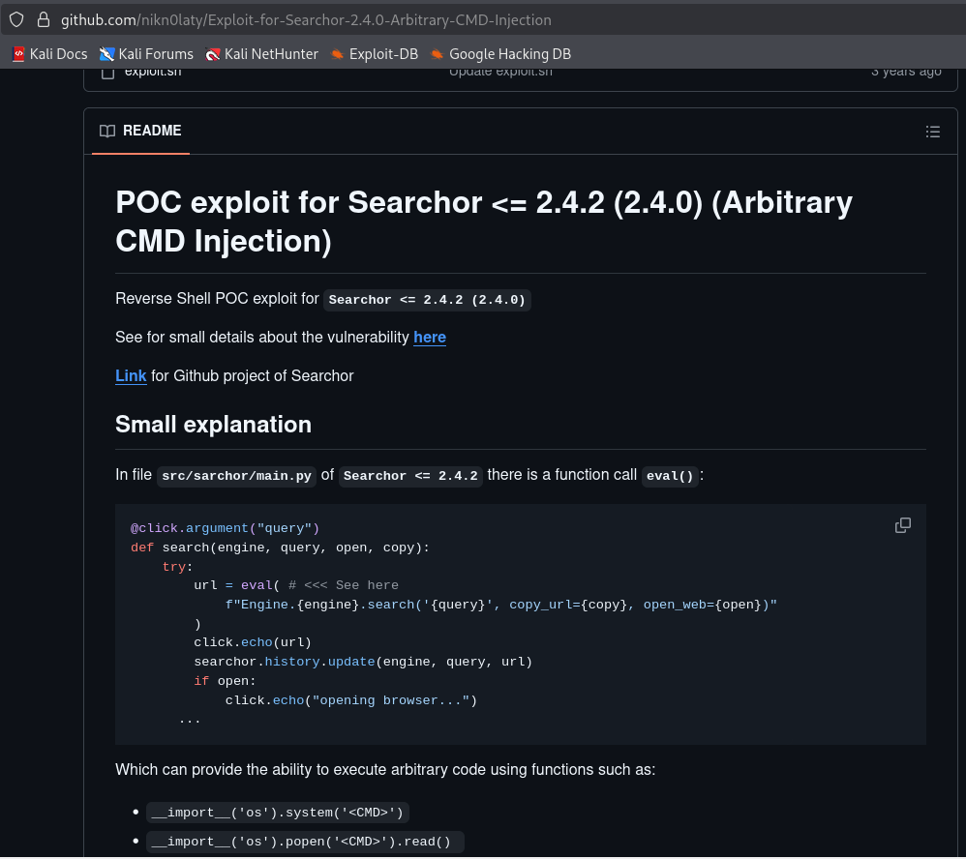The image size is (966, 859).
Task: Click 'Which can provide the ability' paragraph
Action: (x=385, y=770)
